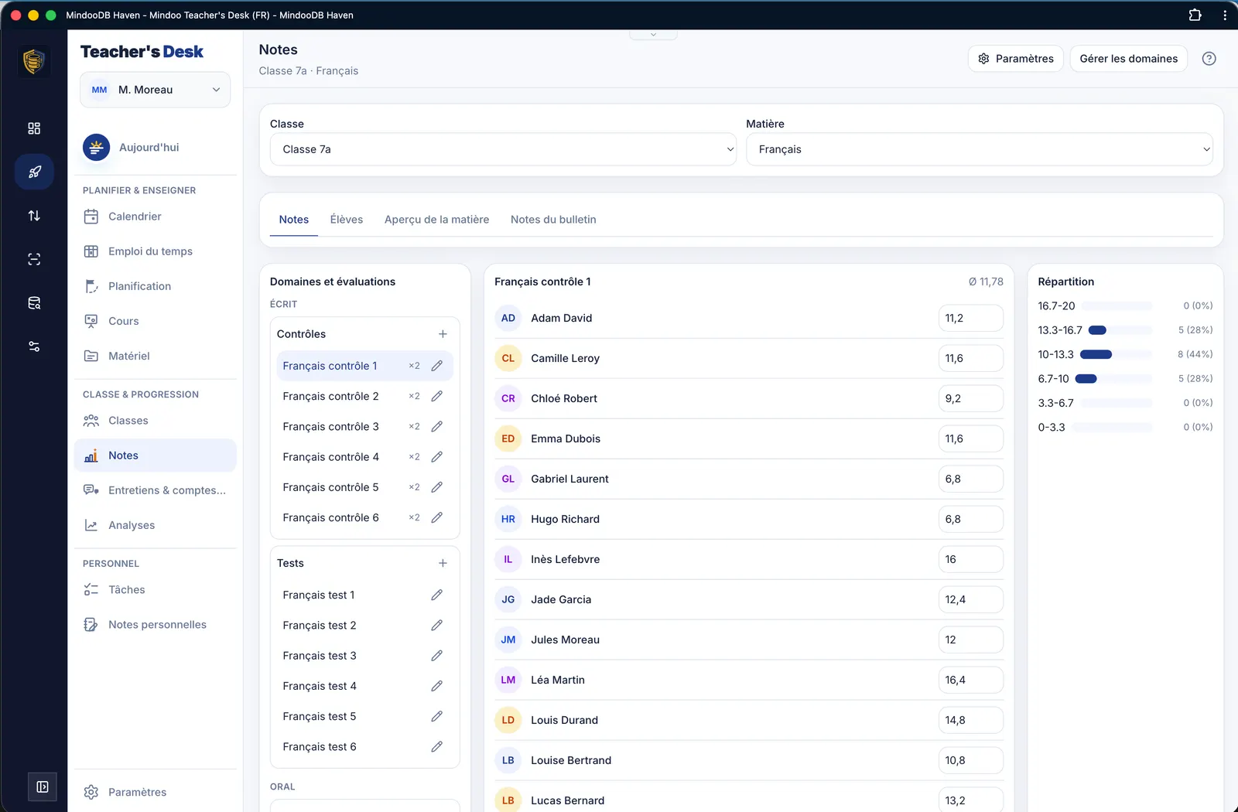Viewport: 1238px width, 812px height.
Task: Add a new evaluation under Tests
Action: click(x=443, y=563)
